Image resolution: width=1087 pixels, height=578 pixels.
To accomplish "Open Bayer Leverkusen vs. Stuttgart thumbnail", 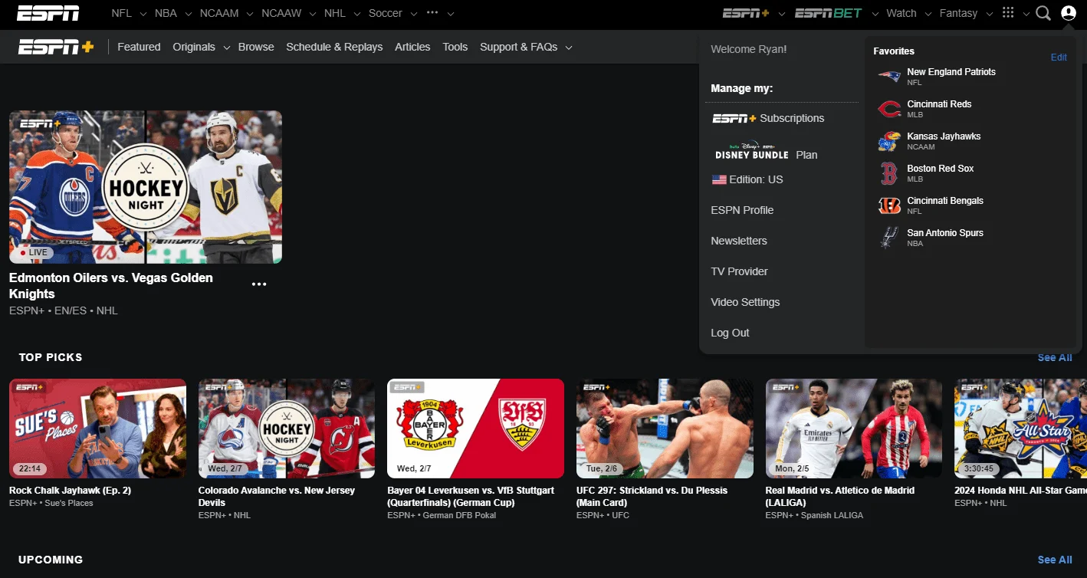I will pyautogui.click(x=475, y=429).
